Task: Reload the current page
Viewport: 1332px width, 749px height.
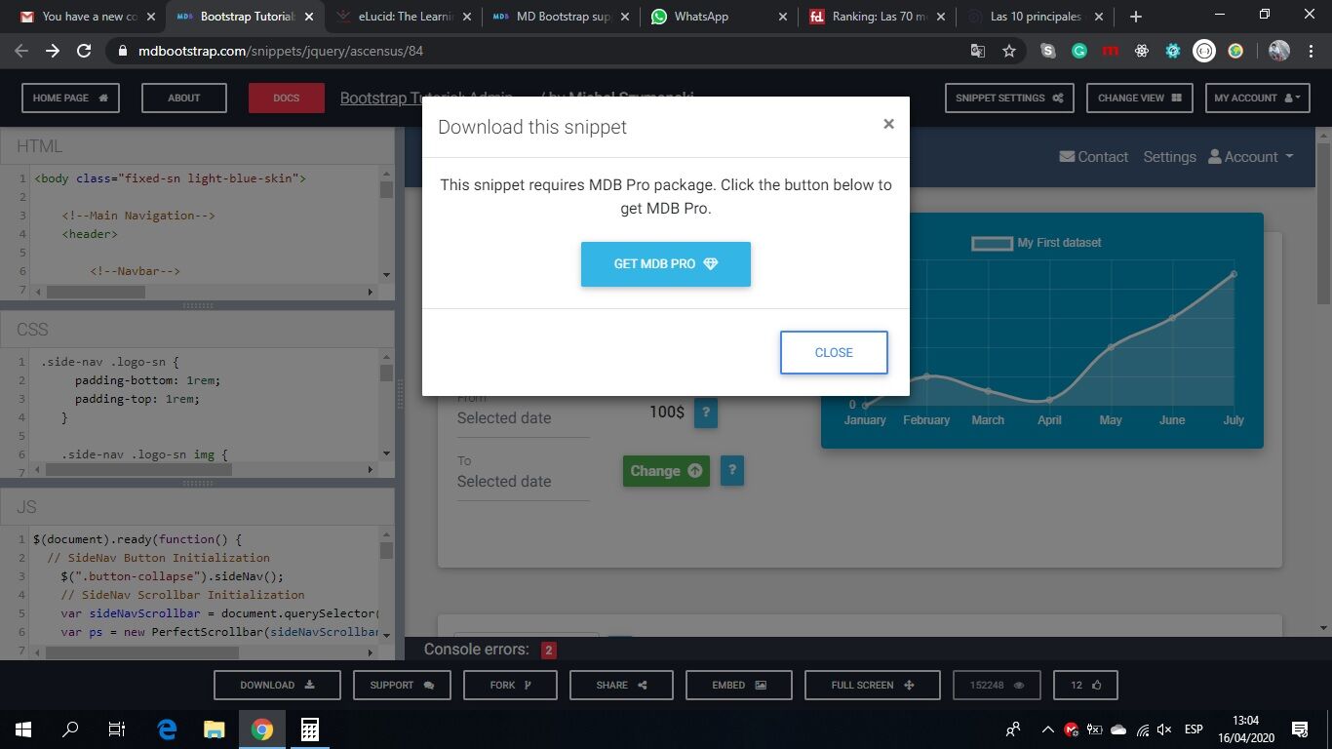Action: click(84, 51)
